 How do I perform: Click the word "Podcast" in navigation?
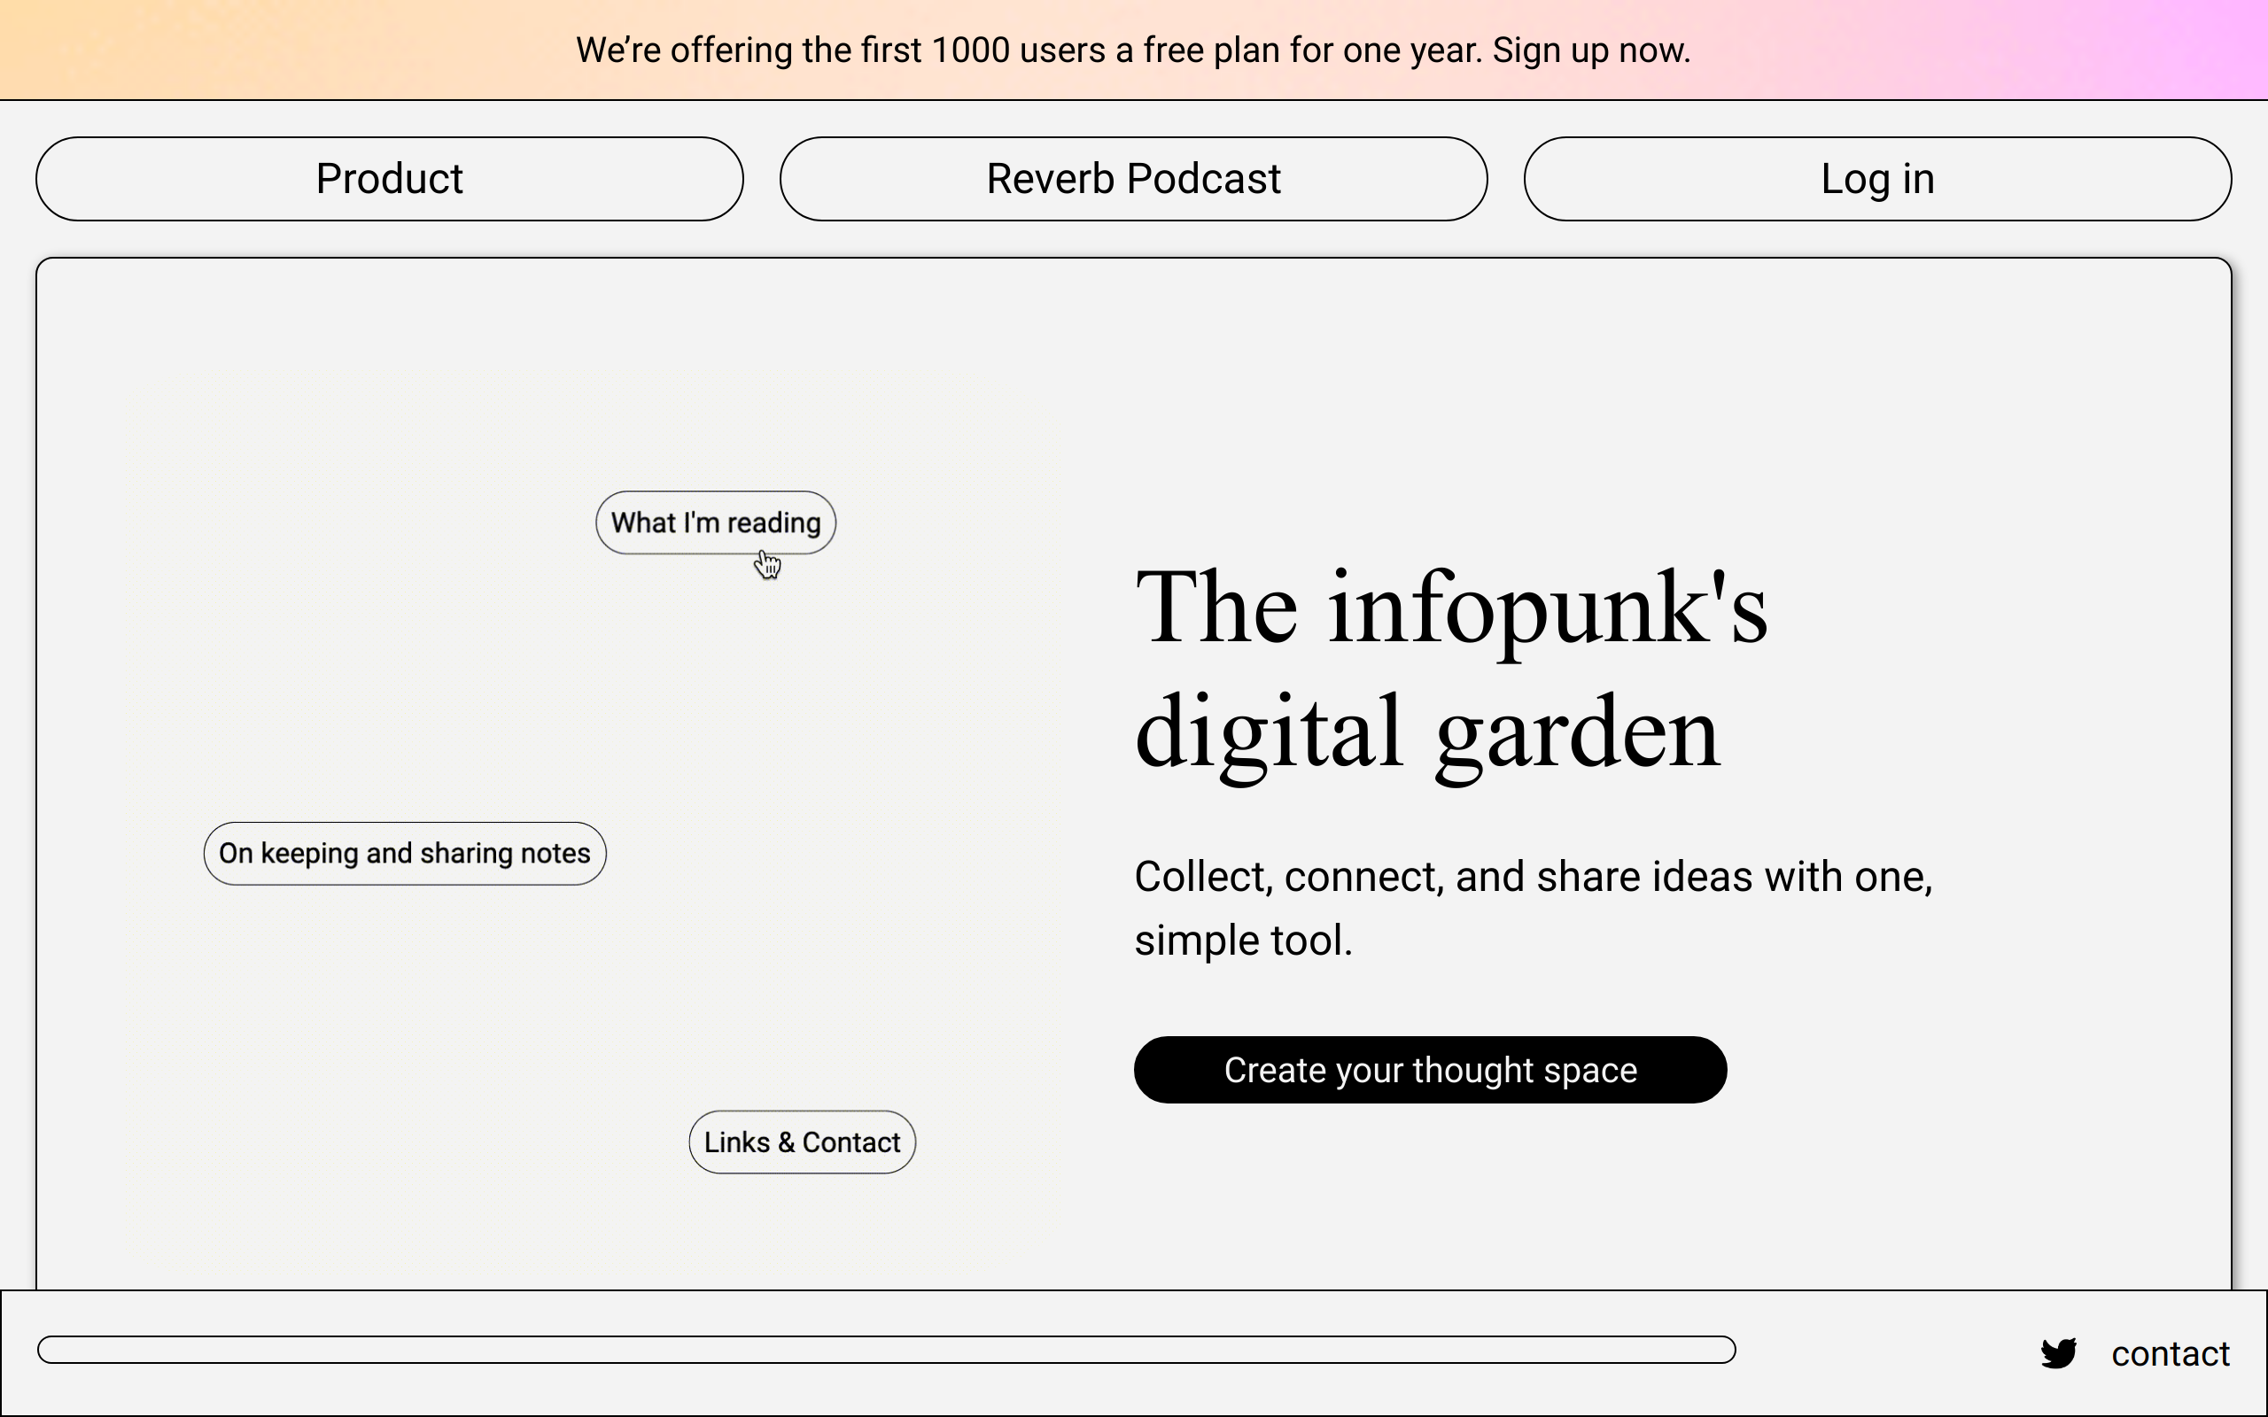coord(1203,179)
